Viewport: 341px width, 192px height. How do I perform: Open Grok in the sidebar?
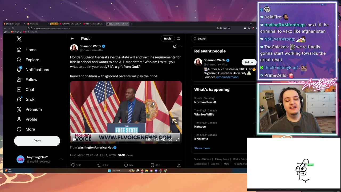(x=26, y=99)
